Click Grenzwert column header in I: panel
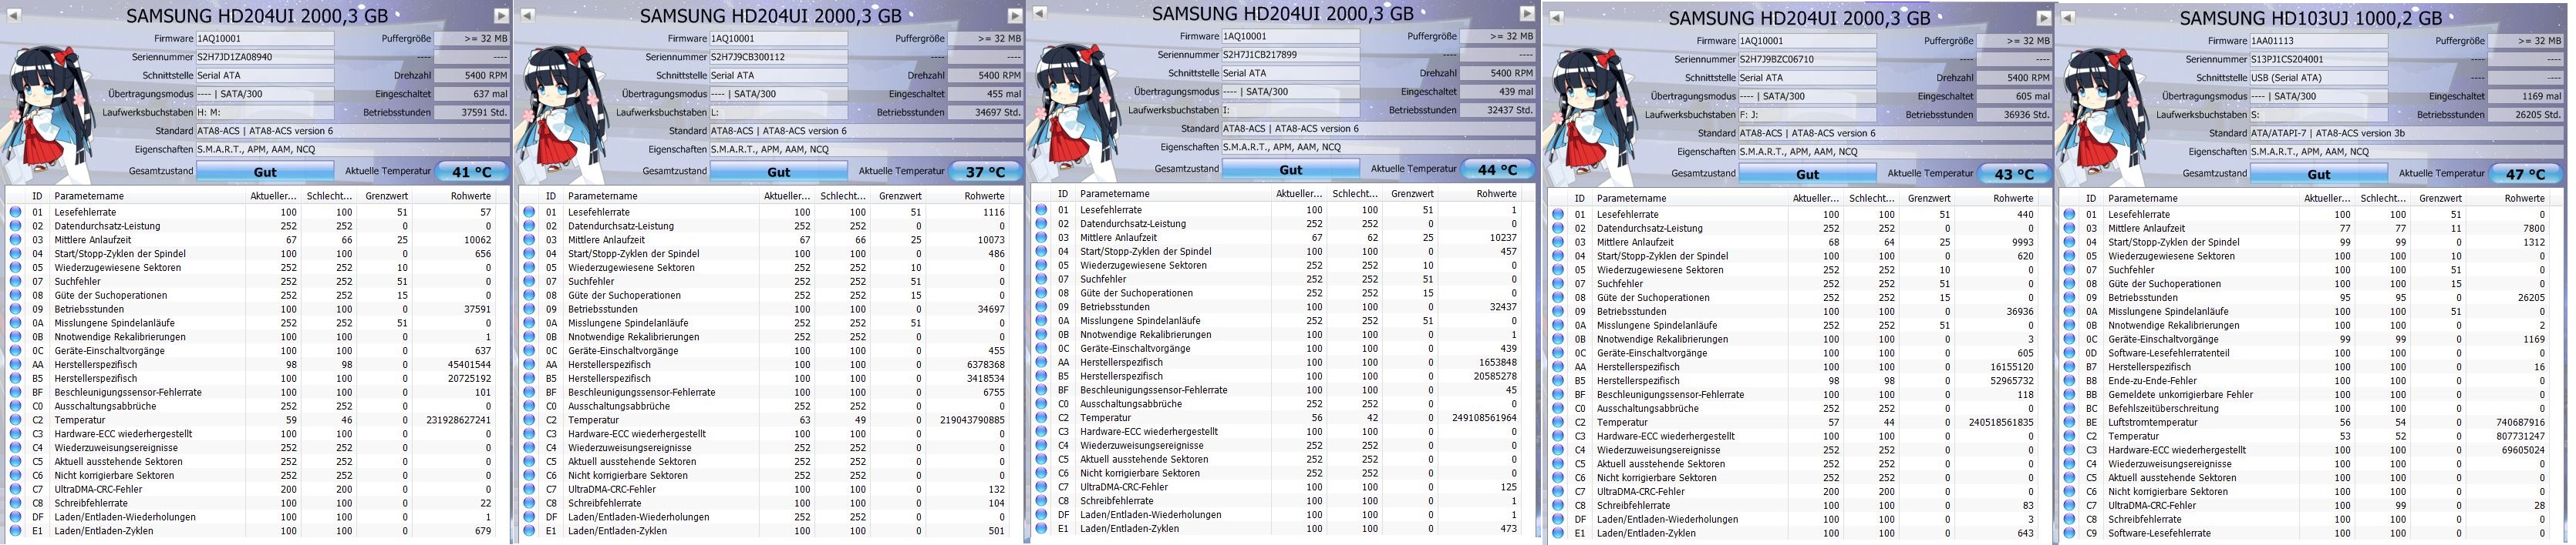The image size is (2576, 545). pyautogui.click(x=1412, y=194)
